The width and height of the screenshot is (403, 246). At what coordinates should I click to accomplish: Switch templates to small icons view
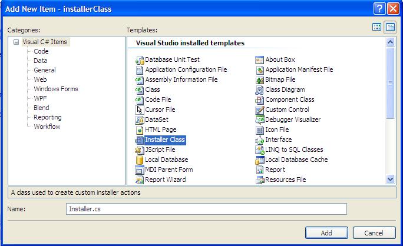click(390, 27)
